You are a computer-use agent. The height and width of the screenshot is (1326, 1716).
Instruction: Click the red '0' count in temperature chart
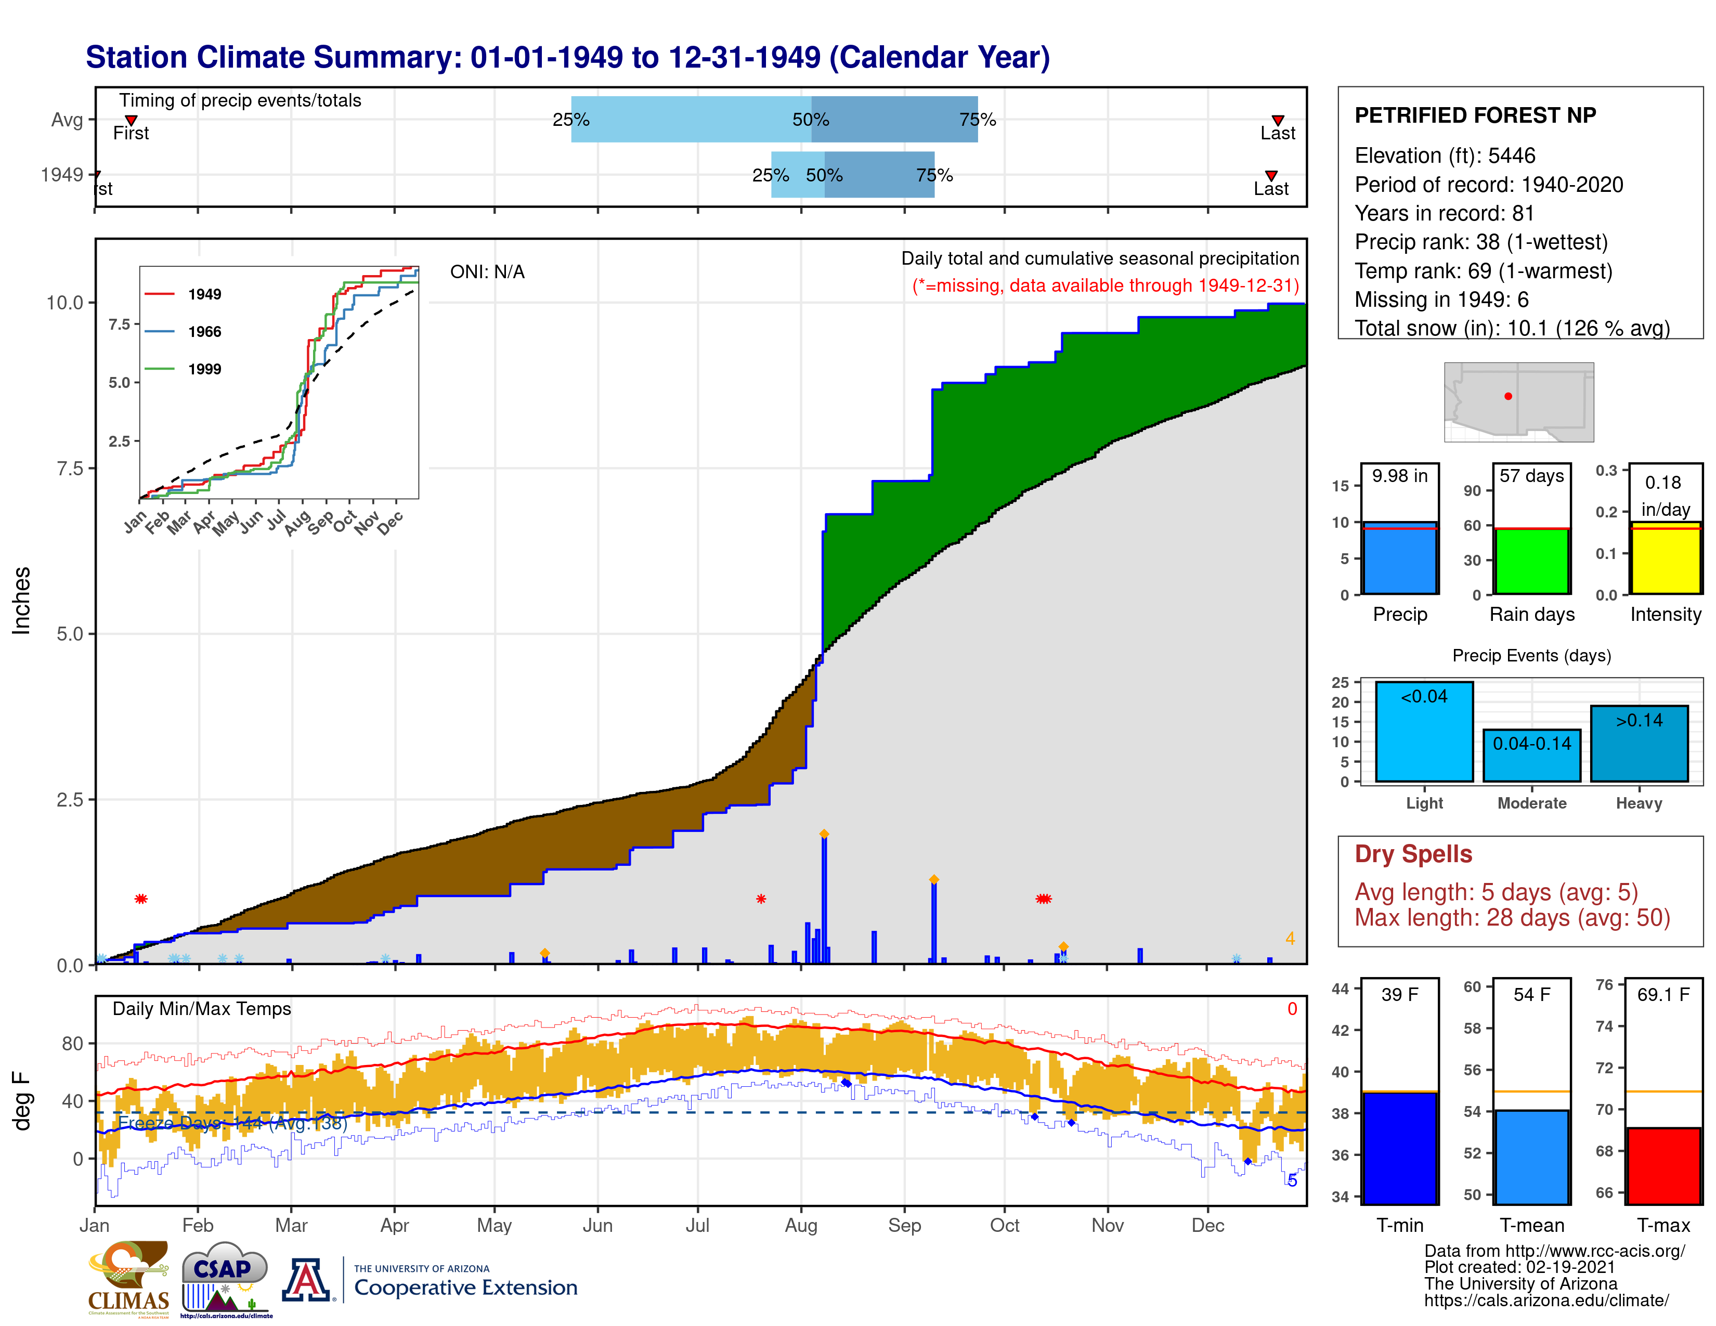[x=1292, y=1009]
